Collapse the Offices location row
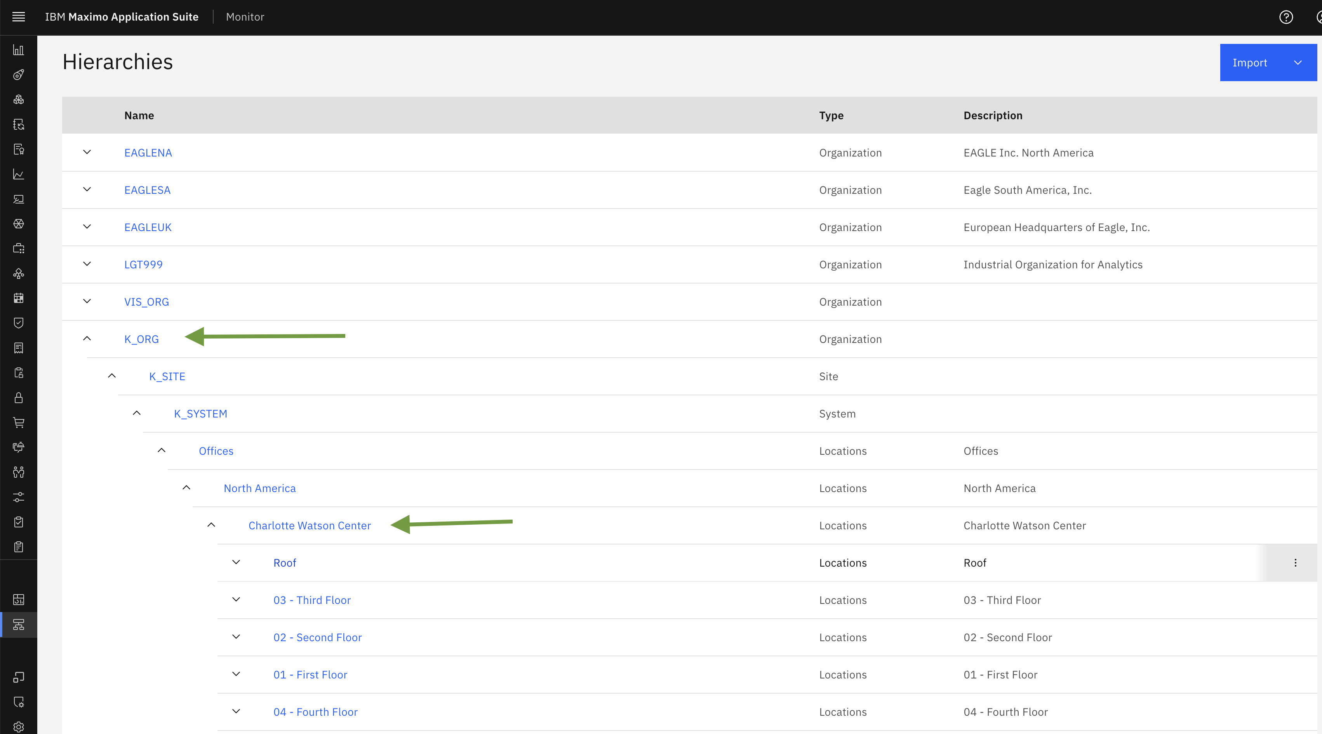 (x=162, y=450)
